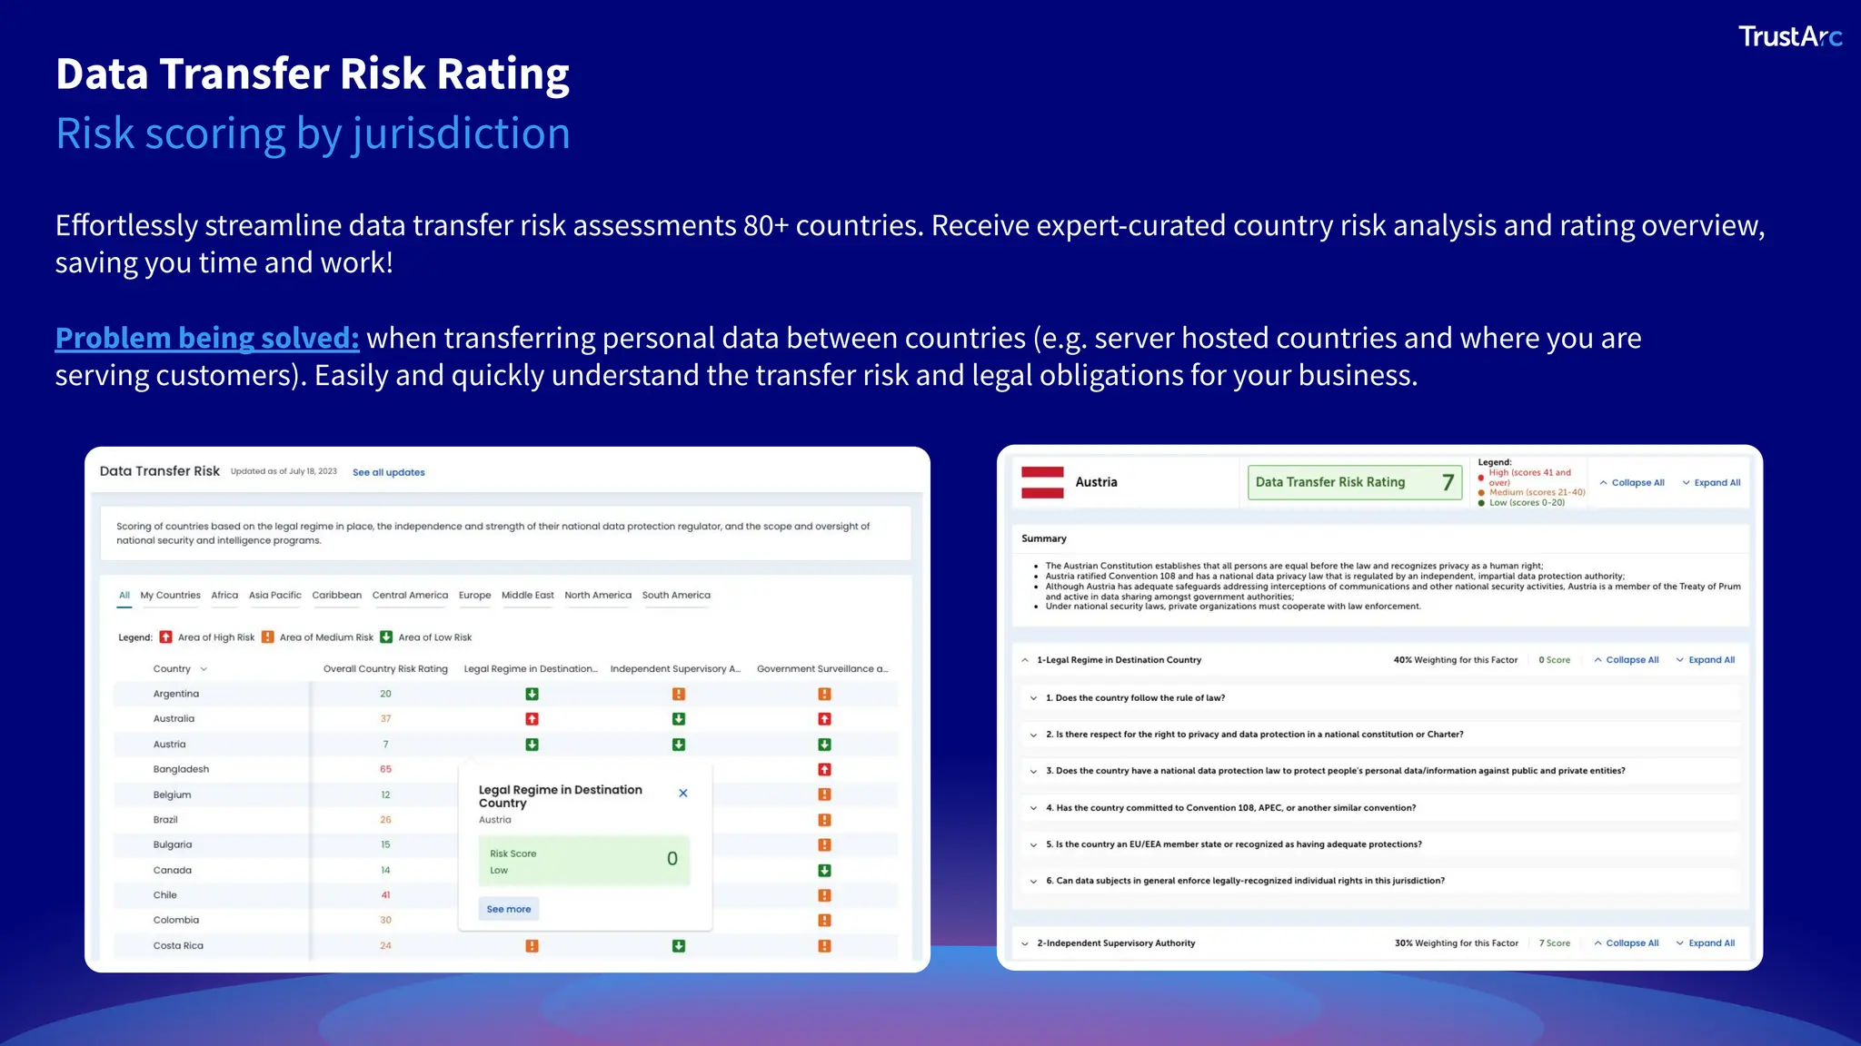
Task: Click Costa Rica's orange Legal Regime icon
Action: click(532, 946)
